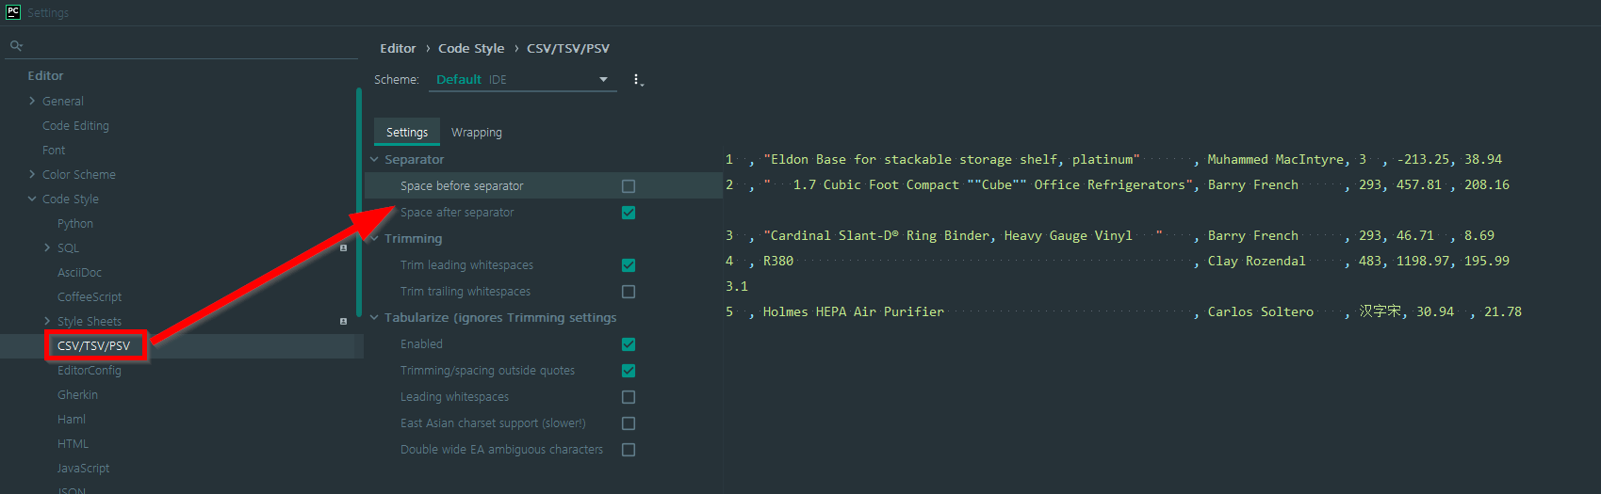Click the project-level marker icon beside SQL
Screen dimensions: 1601x494
coord(343,248)
